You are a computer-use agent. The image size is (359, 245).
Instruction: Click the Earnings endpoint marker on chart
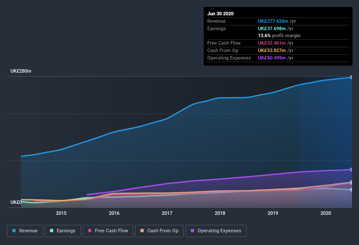352,190
